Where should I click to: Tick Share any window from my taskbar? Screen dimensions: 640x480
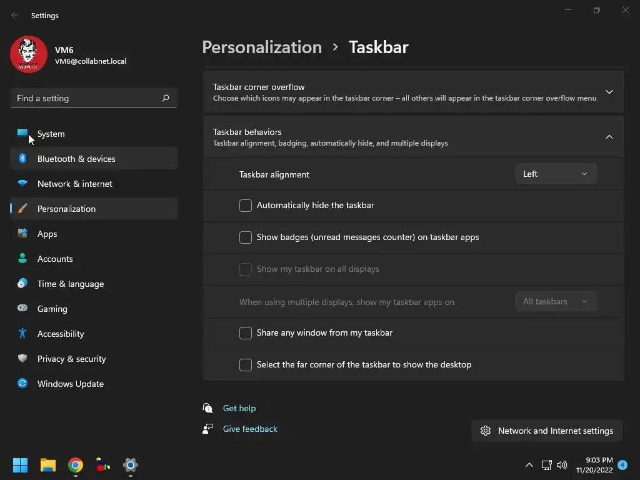pyautogui.click(x=246, y=333)
